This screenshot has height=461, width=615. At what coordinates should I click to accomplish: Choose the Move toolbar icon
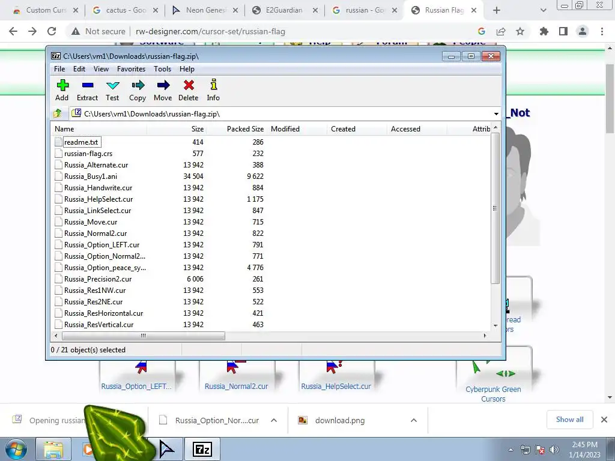coord(163,90)
